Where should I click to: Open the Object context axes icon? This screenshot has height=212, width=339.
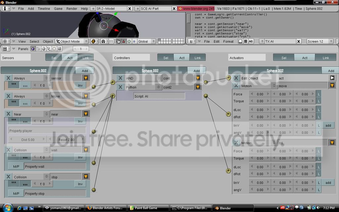49,49
